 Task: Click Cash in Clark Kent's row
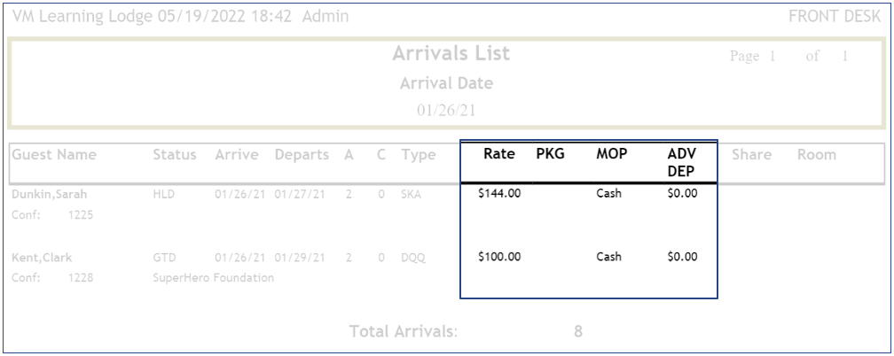pos(608,257)
